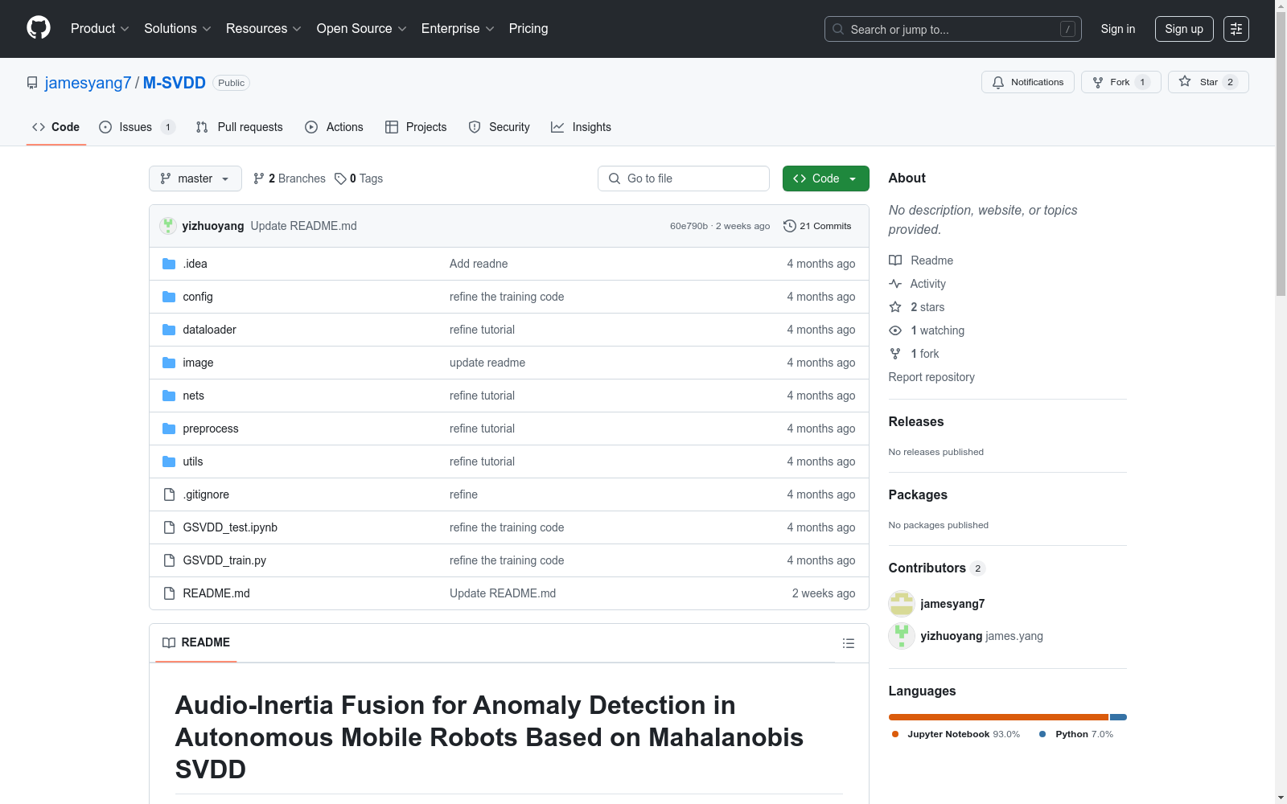Open yizhuoyang contributor avatar
1287x804 pixels.
coord(902,636)
